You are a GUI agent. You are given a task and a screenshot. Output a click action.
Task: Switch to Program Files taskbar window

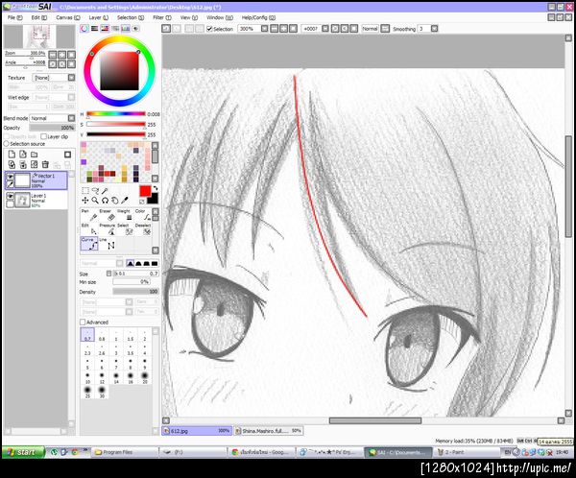pos(124,452)
